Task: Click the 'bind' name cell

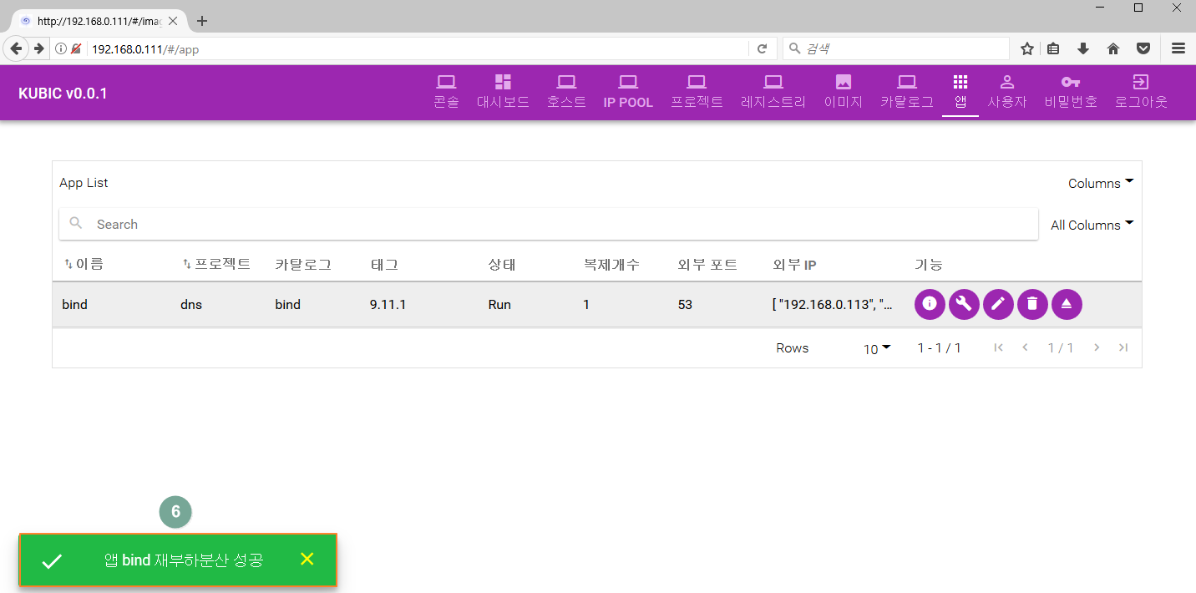Action: click(74, 305)
